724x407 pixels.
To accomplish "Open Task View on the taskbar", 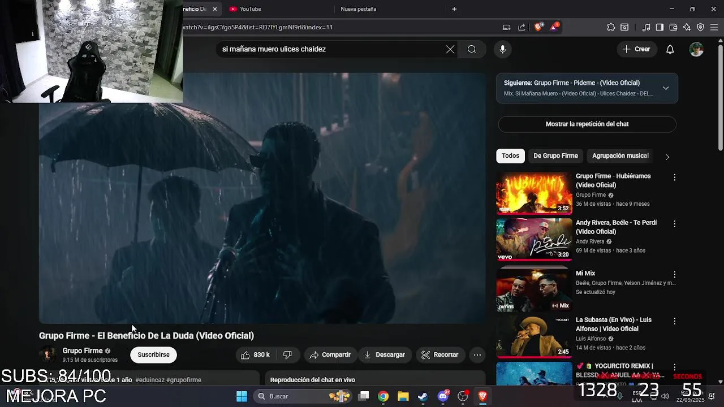I will 364,396.
